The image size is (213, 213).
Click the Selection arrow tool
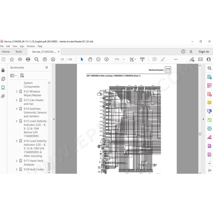82,59
